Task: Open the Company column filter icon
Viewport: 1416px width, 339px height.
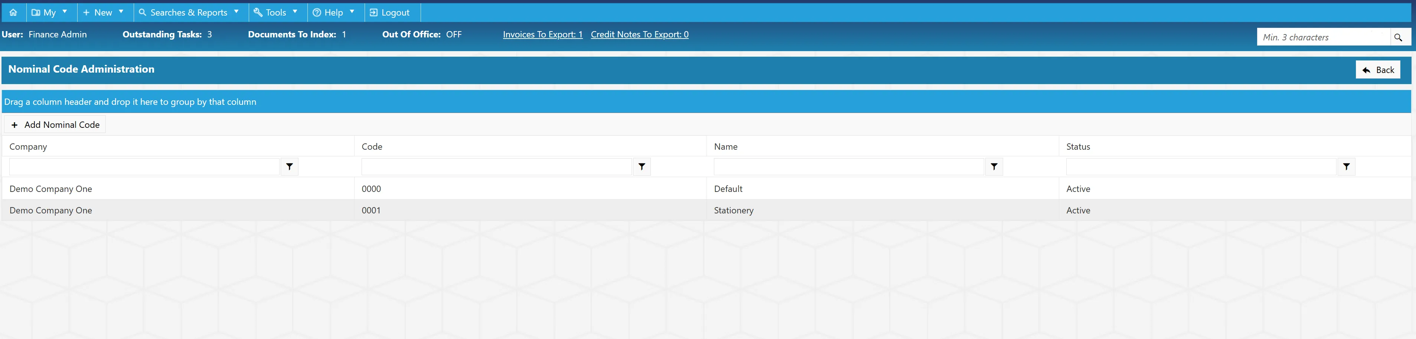Action: pyautogui.click(x=290, y=167)
